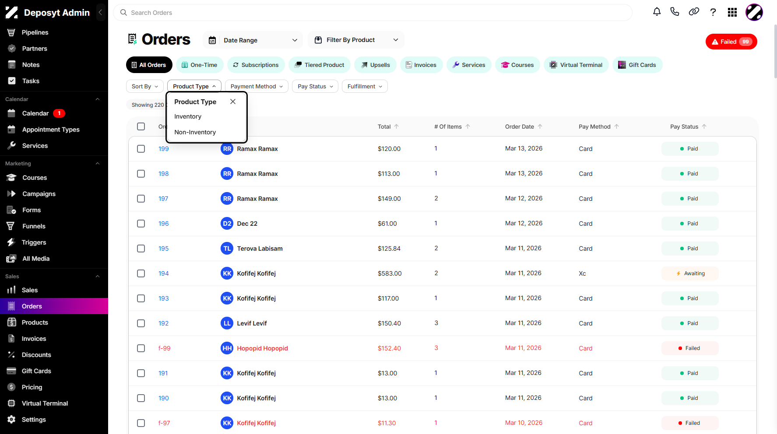Collapse the Marketing sidebar section
777x434 pixels.
click(x=98, y=164)
